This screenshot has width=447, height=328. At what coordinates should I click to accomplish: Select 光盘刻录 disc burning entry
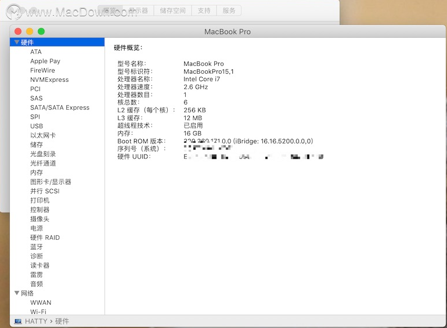pyautogui.click(x=43, y=154)
